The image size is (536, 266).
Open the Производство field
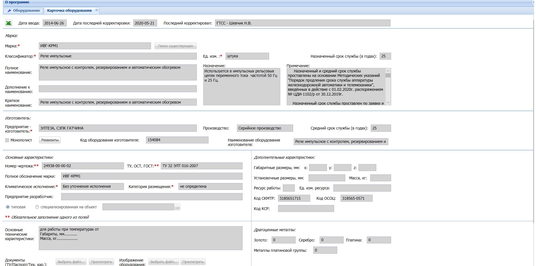(265, 128)
